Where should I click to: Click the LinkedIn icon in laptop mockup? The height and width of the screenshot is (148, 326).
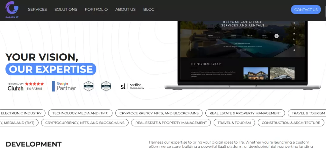[x=294, y=39]
